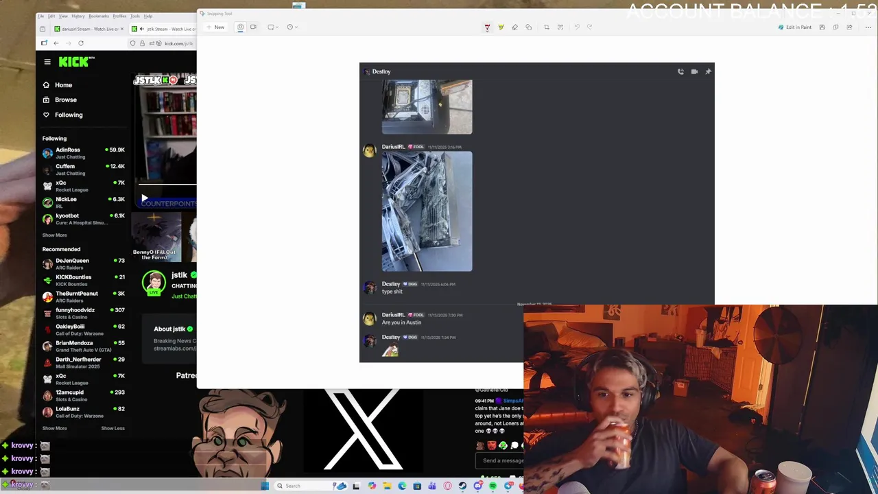The width and height of the screenshot is (878, 494).
Task: Select the Eraser tool in Snipping Tool
Action: tap(514, 27)
